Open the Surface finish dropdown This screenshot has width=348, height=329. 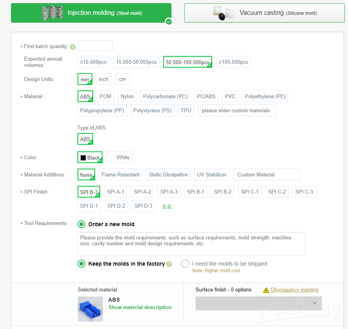point(258,303)
